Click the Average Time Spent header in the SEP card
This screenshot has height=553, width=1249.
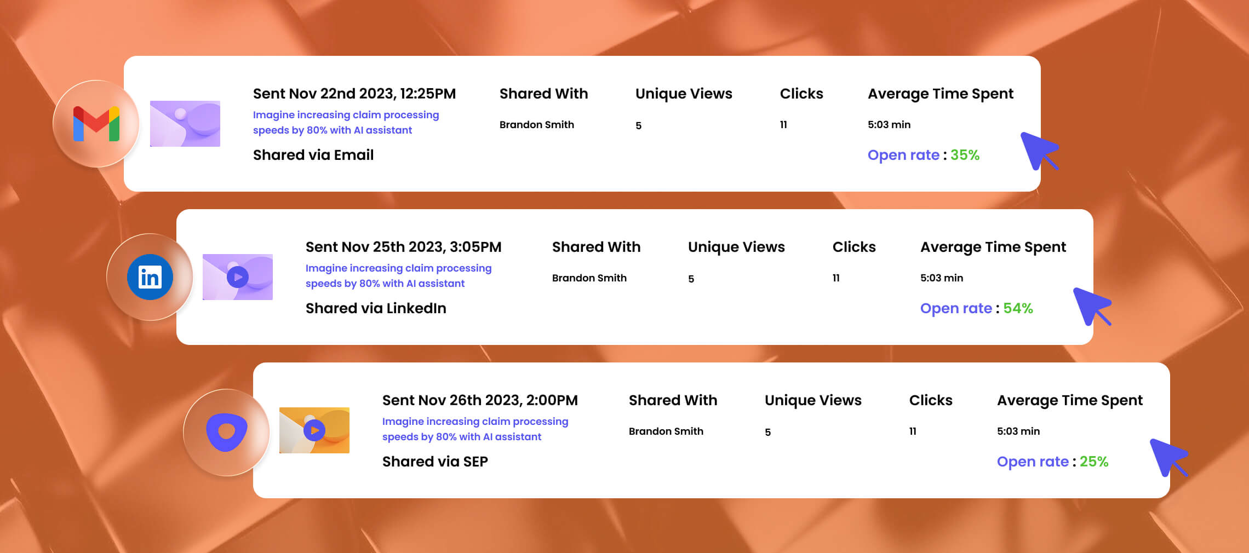(1069, 400)
